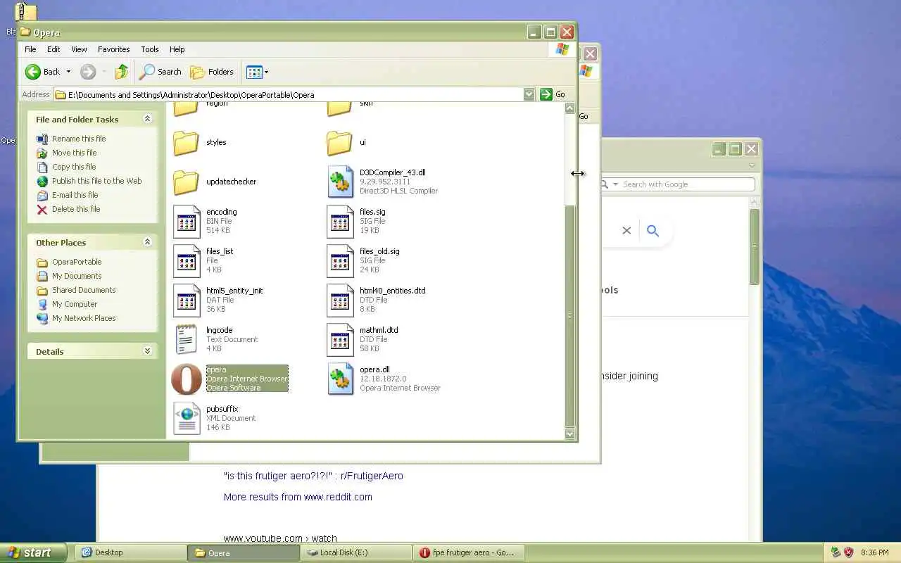Select the encoding BIN file icon
The height and width of the screenshot is (563, 901).
click(187, 221)
